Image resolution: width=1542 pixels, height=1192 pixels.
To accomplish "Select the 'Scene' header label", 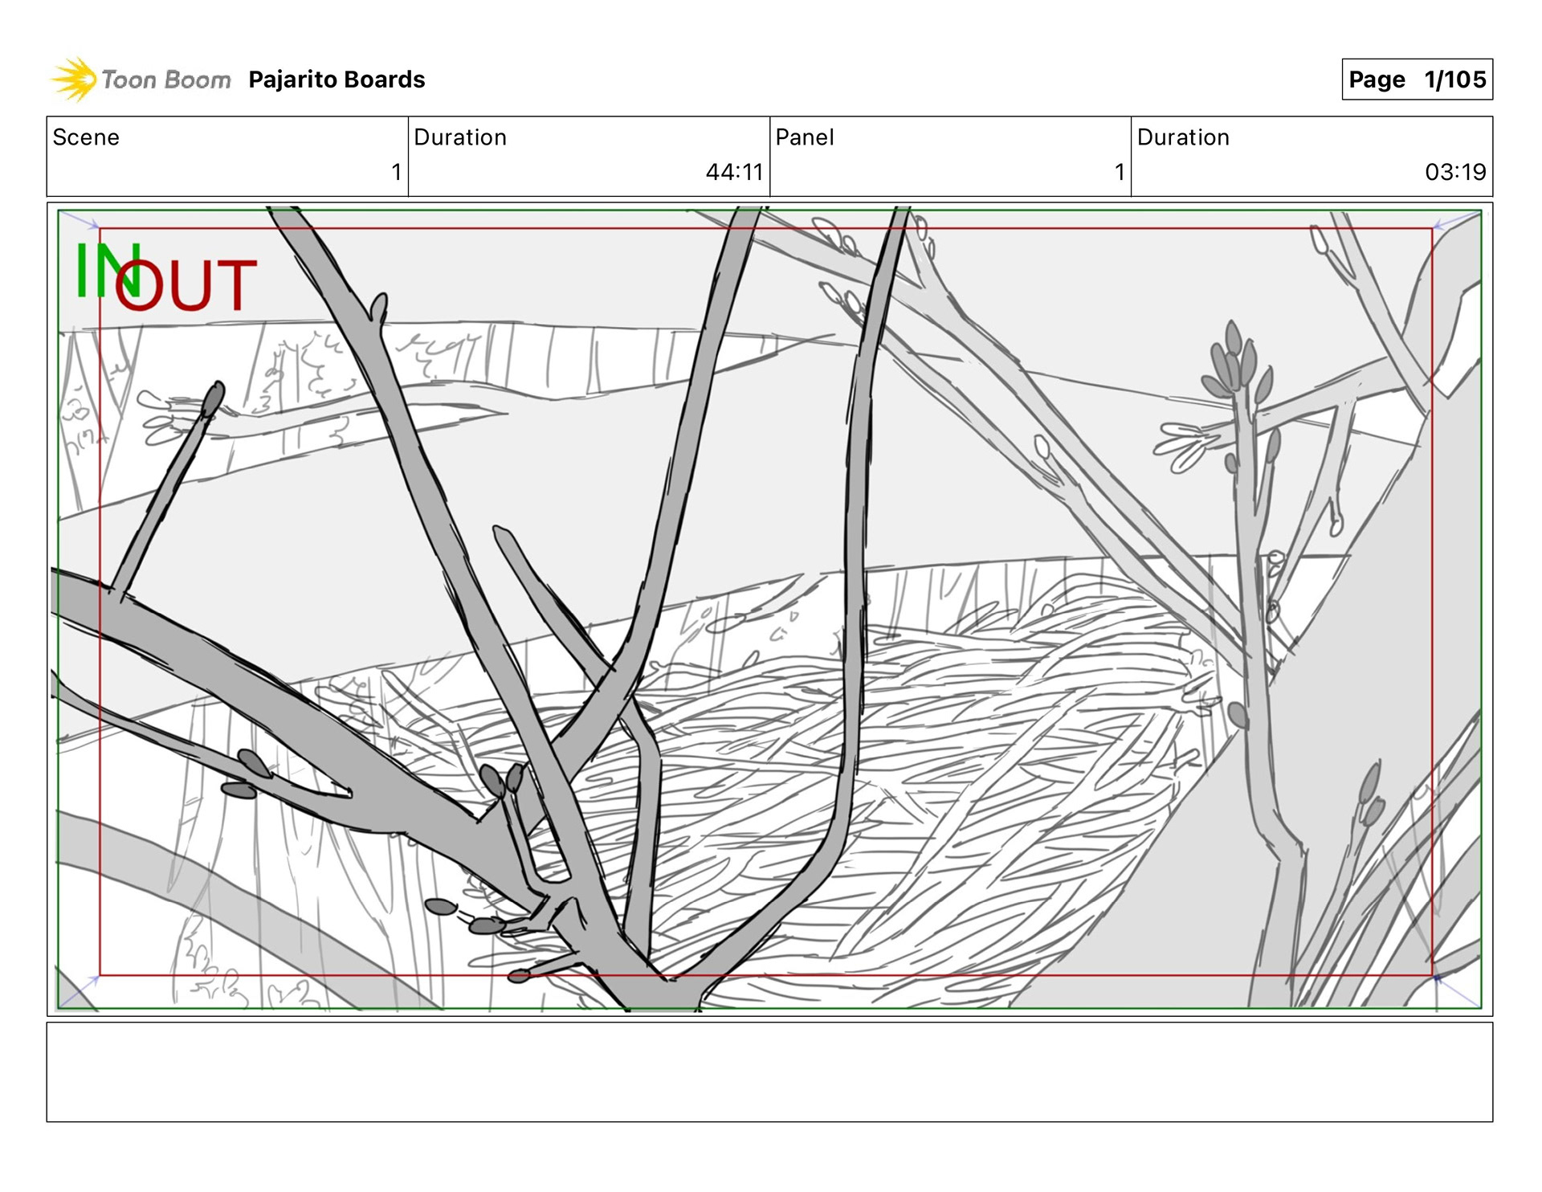I will 86,137.
